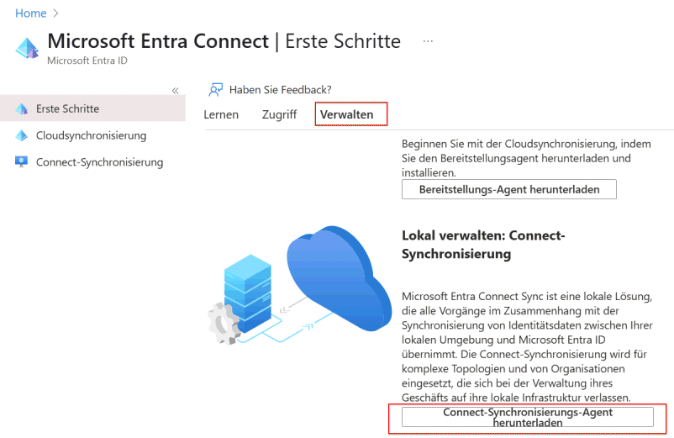Screen dimensions: 674x438
Task: Click the Lokal verwalten: Connect-Synchronisierung heading
Action: (483, 245)
